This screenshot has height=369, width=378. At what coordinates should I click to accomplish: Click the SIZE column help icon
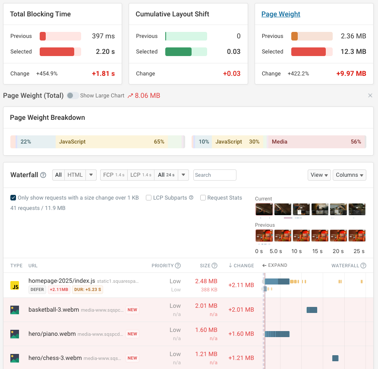click(x=214, y=266)
